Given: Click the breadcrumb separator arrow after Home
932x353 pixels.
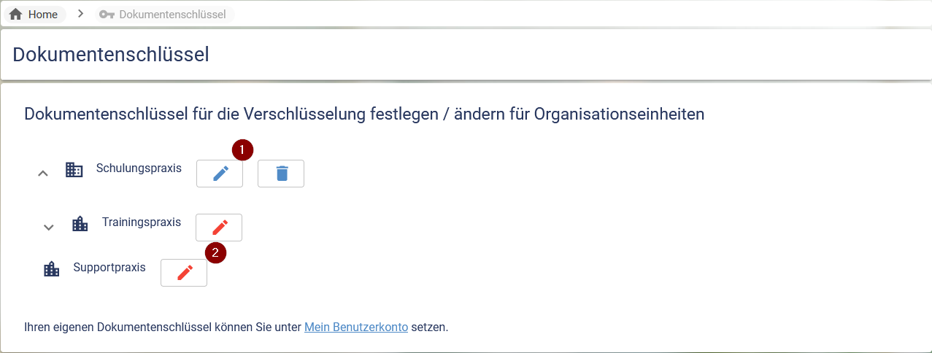Looking at the screenshot, I should tap(81, 14).
